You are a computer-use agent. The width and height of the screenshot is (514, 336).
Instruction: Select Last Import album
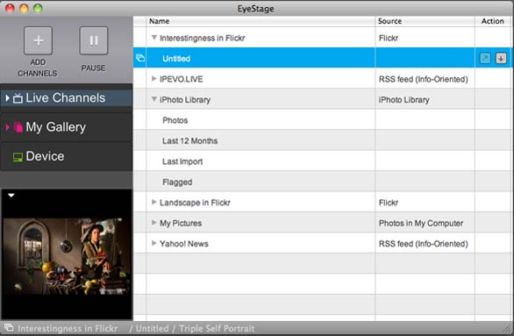point(182,161)
